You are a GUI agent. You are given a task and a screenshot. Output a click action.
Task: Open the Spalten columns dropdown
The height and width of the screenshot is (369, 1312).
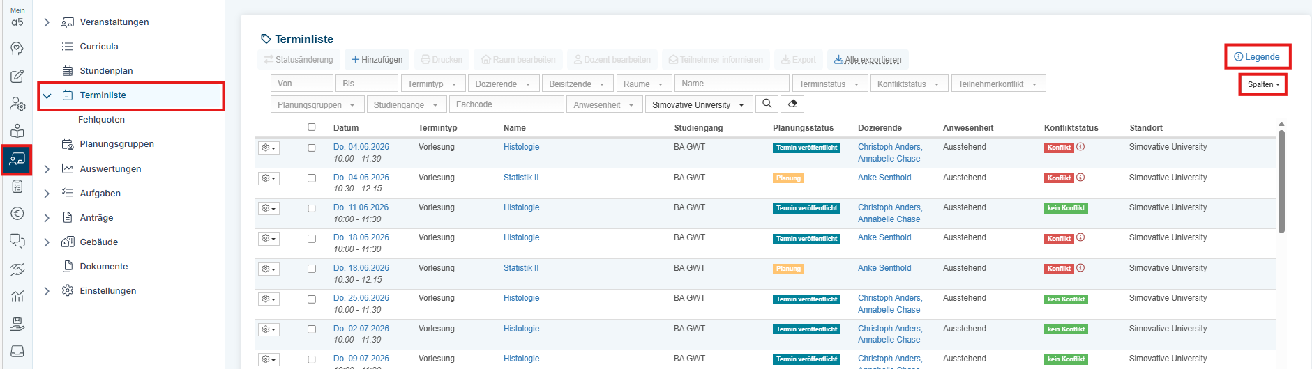1263,84
